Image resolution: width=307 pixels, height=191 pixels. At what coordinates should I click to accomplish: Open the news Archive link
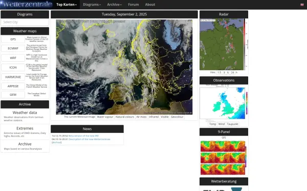click(x=57, y=143)
